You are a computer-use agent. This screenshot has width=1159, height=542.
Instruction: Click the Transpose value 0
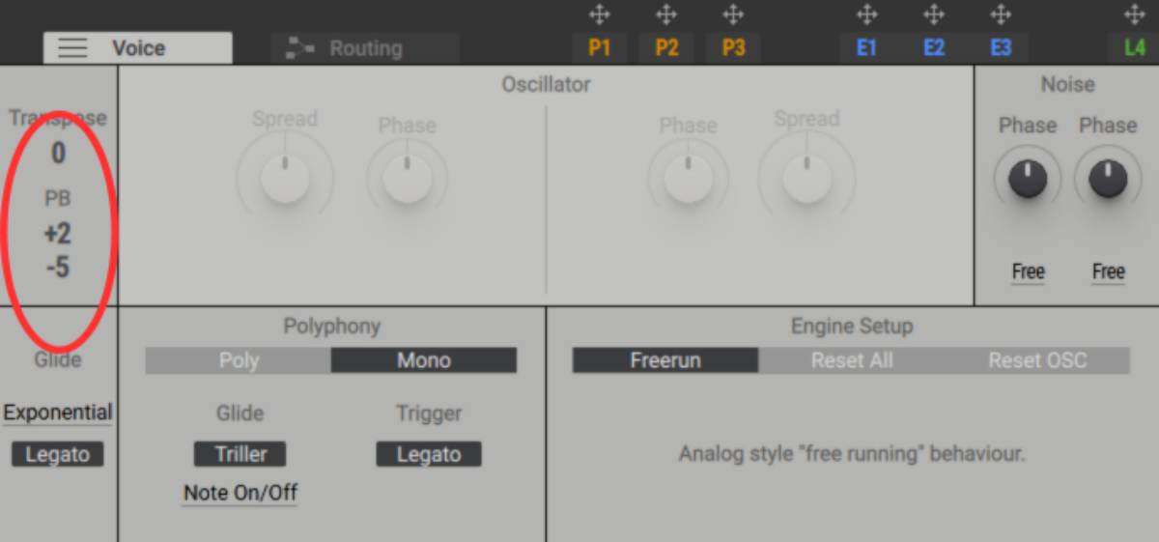58,153
